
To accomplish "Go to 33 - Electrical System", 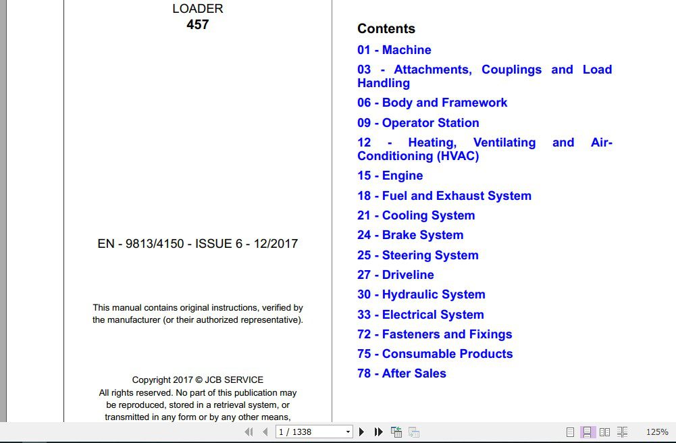I will tap(420, 315).
